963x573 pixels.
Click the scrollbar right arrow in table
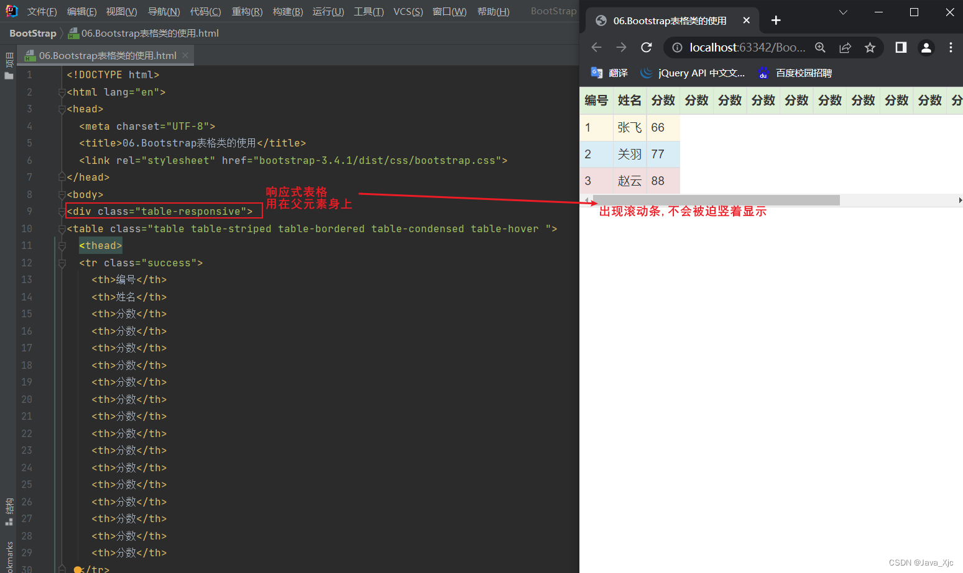959,200
